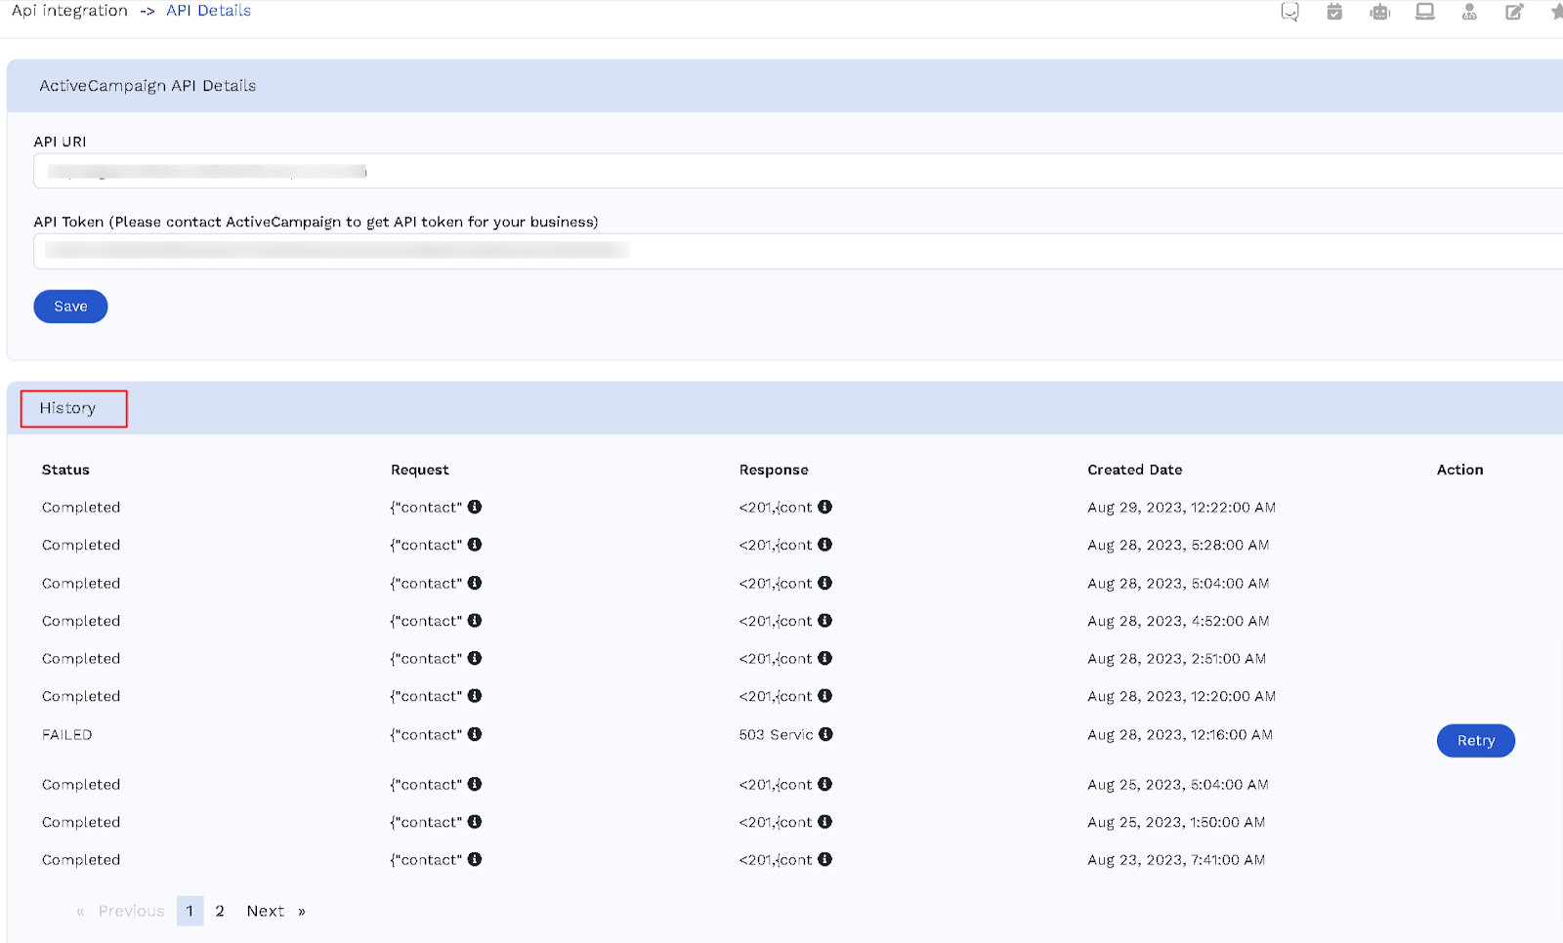The width and height of the screenshot is (1563, 943).
Task: Show request info for Aug 28 12:20 row
Action: click(475, 696)
